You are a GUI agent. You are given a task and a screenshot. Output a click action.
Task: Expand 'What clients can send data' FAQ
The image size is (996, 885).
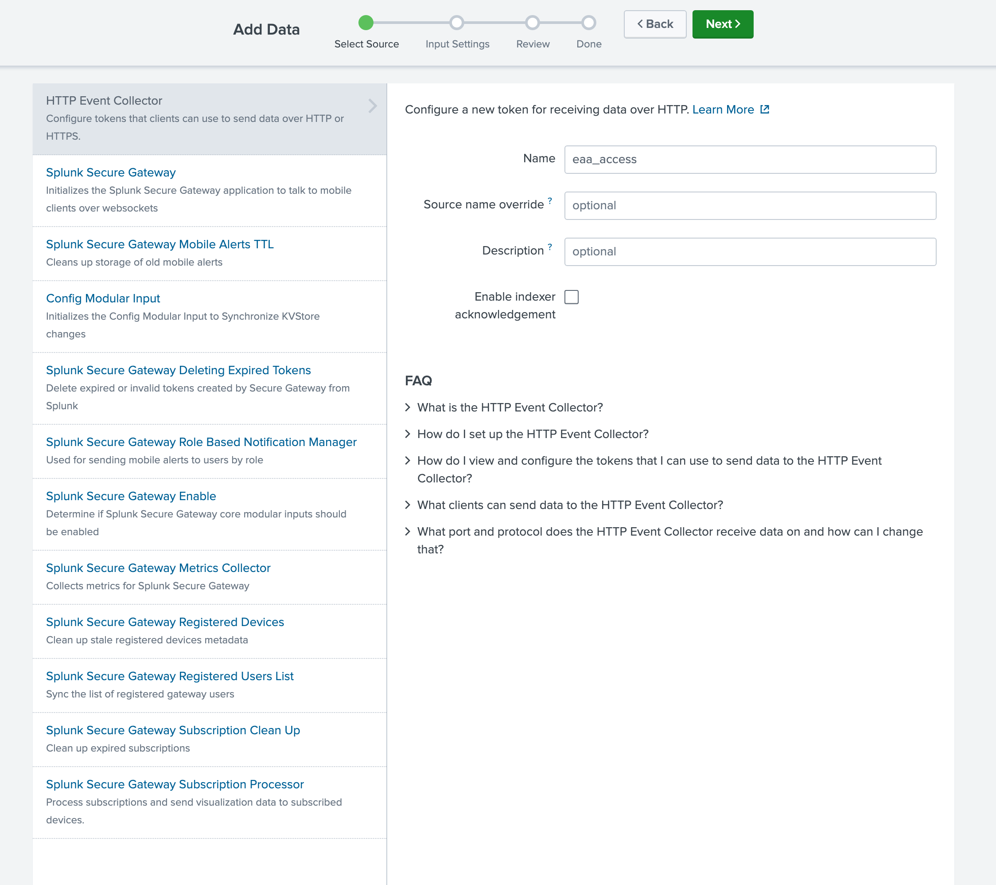pyautogui.click(x=564, y=505)
